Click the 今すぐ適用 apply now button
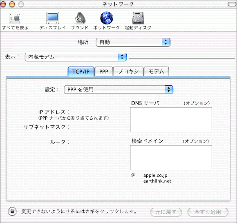Viewport: 237px width, 223px height. tap(208, 212)
